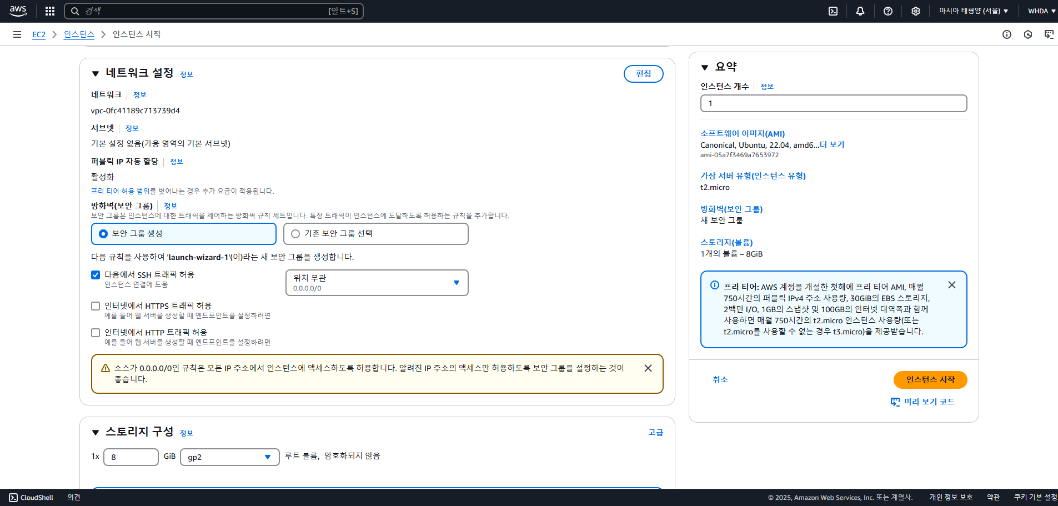Open the info panel icon below region
This screenshot has width=1058, height=506.
click(x=1007, y=34)
